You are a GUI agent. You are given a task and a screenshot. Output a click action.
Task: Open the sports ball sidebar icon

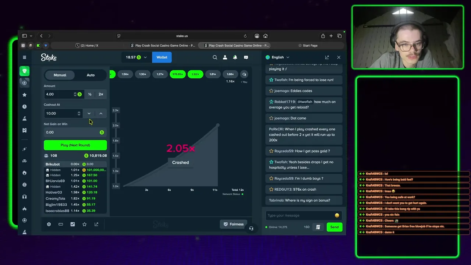tap(25, 83)
